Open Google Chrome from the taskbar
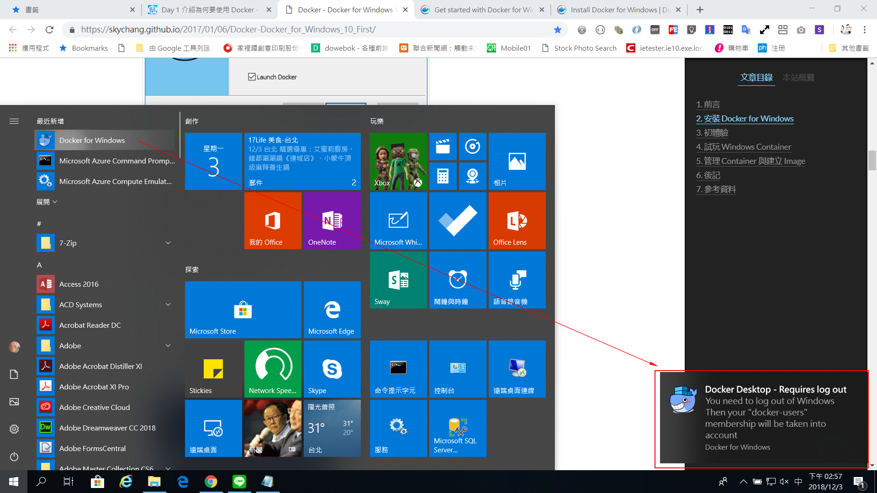Image resolution: width=877 pixels, height=493 pixels. tap(211, 481)
